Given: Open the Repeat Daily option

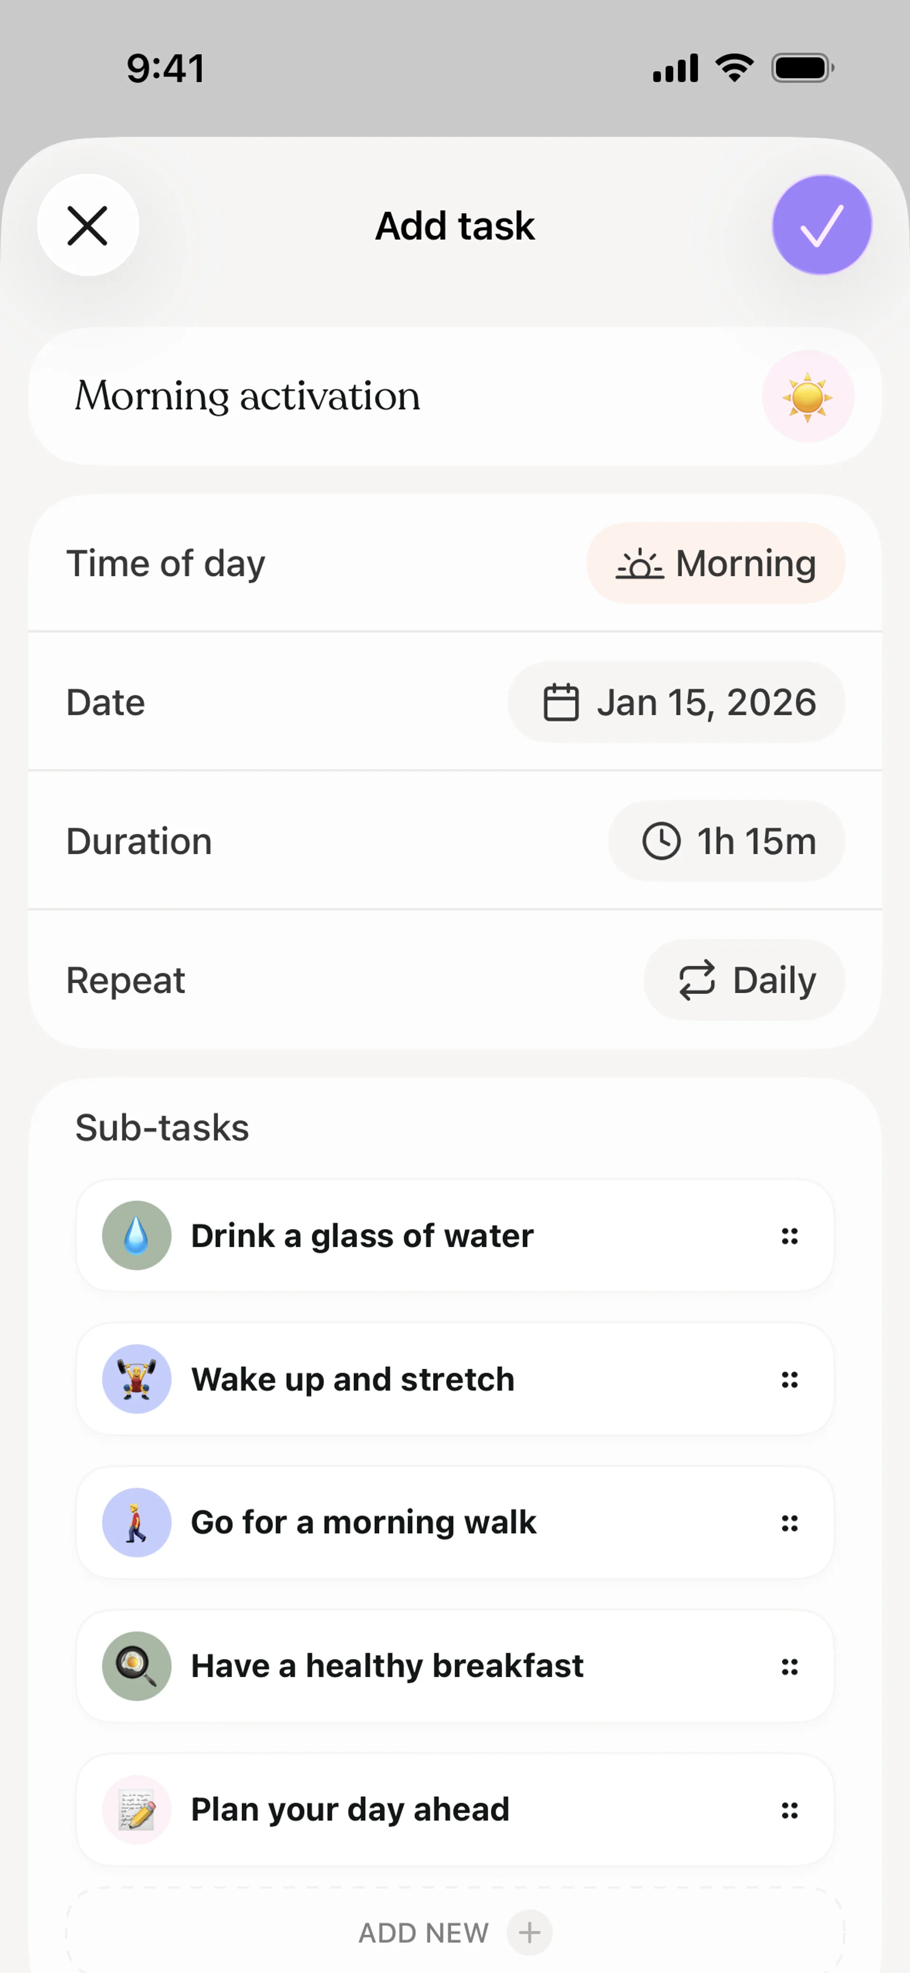Looking at the screenshot, I should 744,980.
